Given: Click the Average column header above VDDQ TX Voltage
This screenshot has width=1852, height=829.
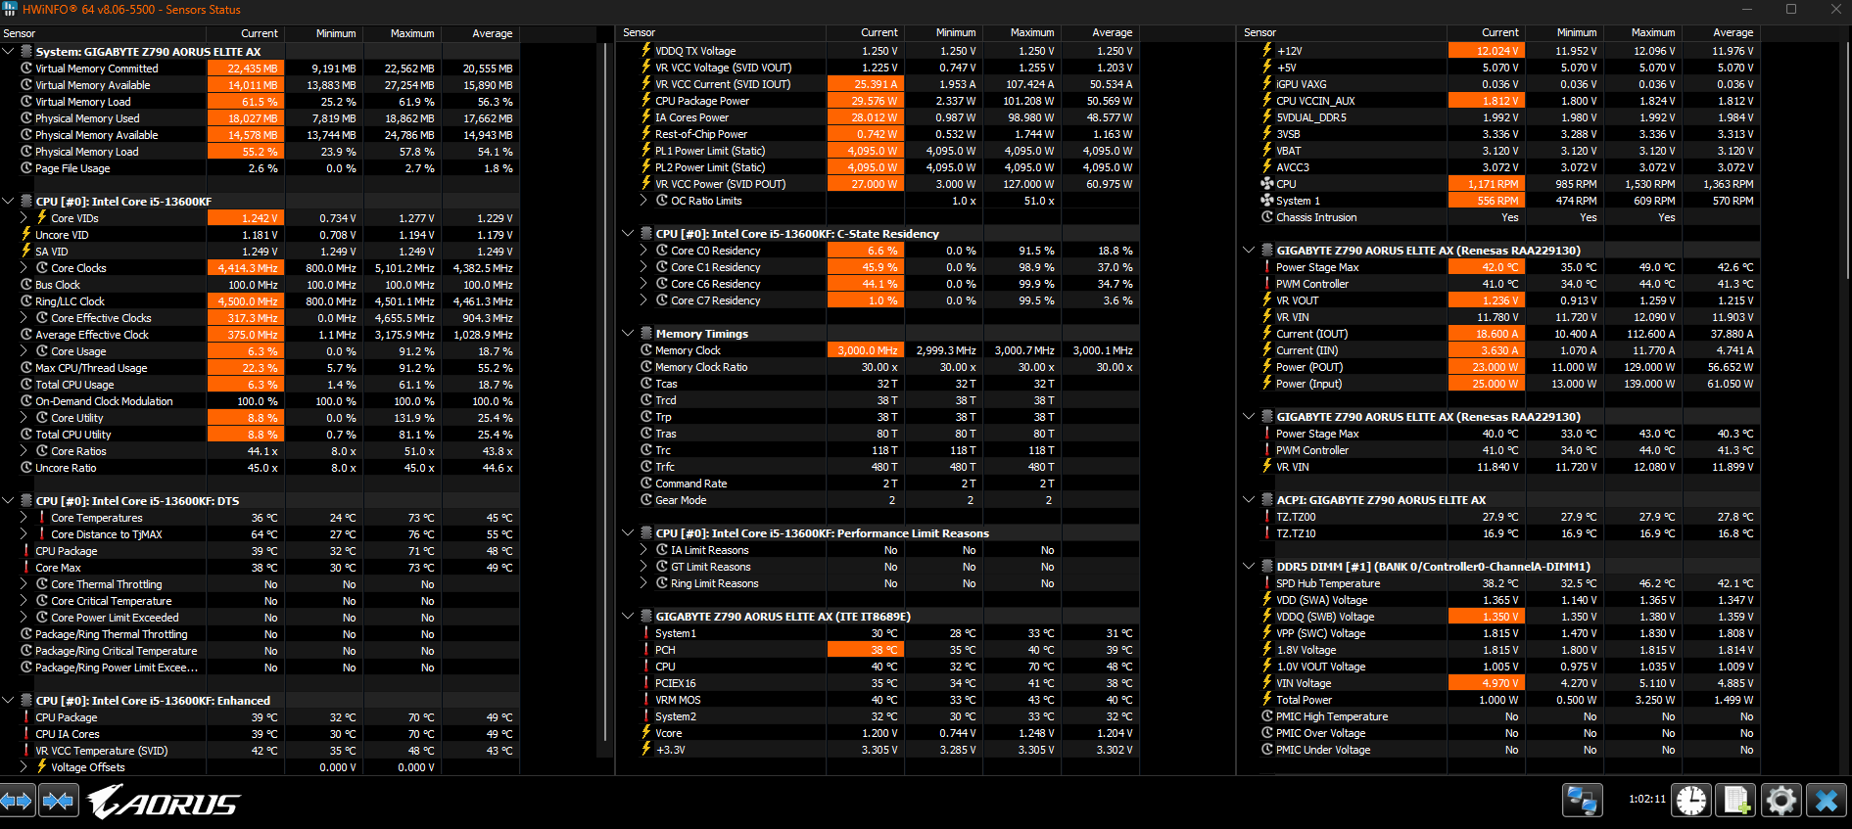Looking at the screenshot, I should (1100, 32).
